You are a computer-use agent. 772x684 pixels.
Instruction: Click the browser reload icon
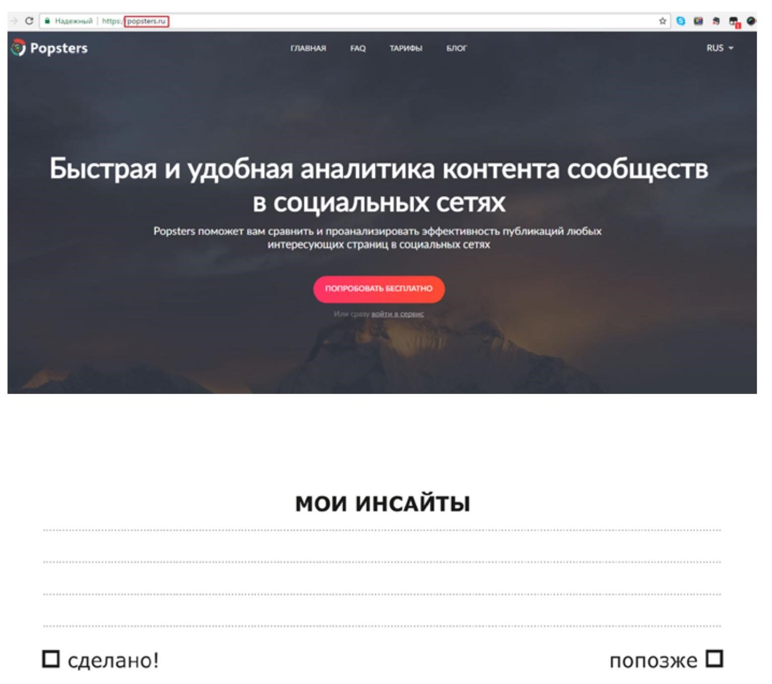click(29, 21)
